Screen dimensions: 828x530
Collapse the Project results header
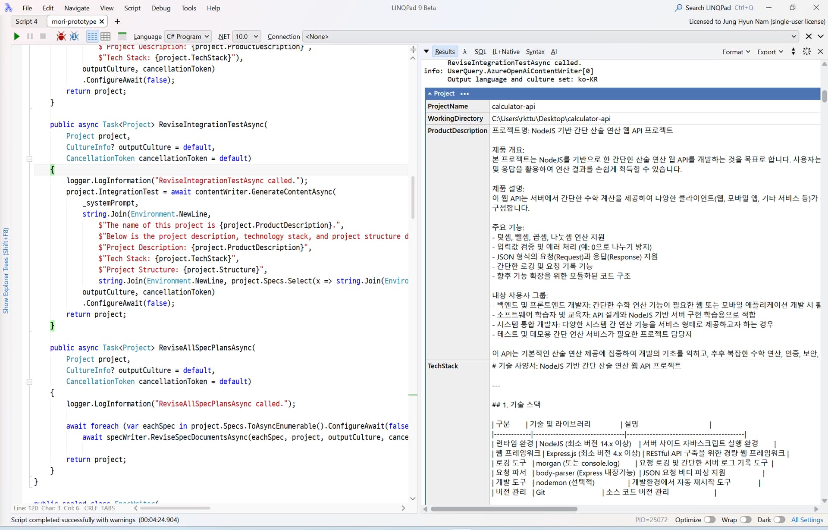click(x=430, y=94)
